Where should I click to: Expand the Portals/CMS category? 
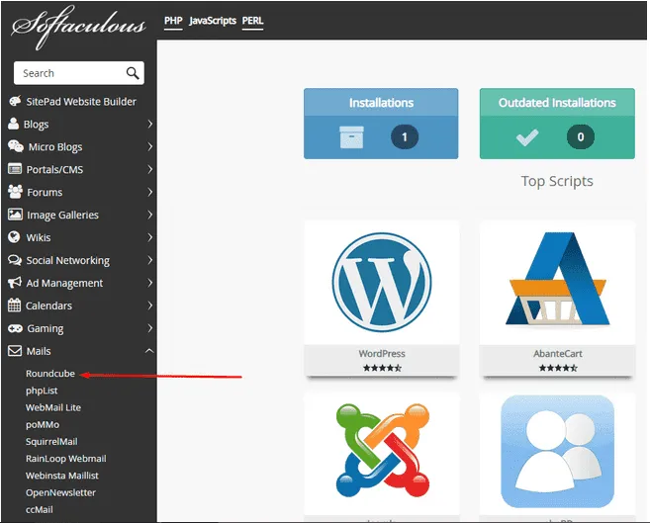pos(79,170)
